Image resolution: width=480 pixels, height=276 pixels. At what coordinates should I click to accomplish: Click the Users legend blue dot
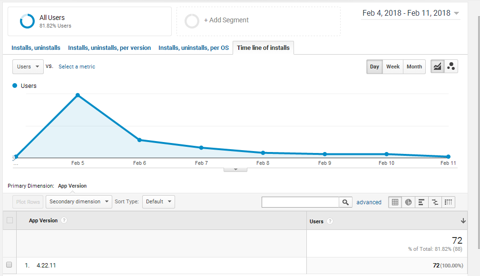click(x=15, y=86)
